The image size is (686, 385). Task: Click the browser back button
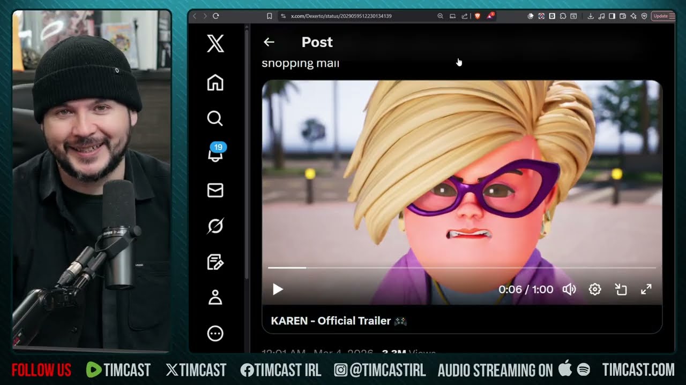[x=195, y=16]
